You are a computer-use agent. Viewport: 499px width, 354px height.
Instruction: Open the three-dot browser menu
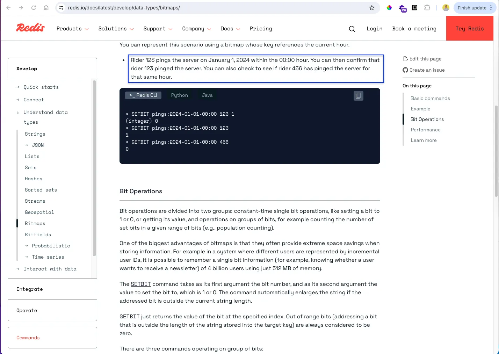pyautogui.click(x=491, y=8)
